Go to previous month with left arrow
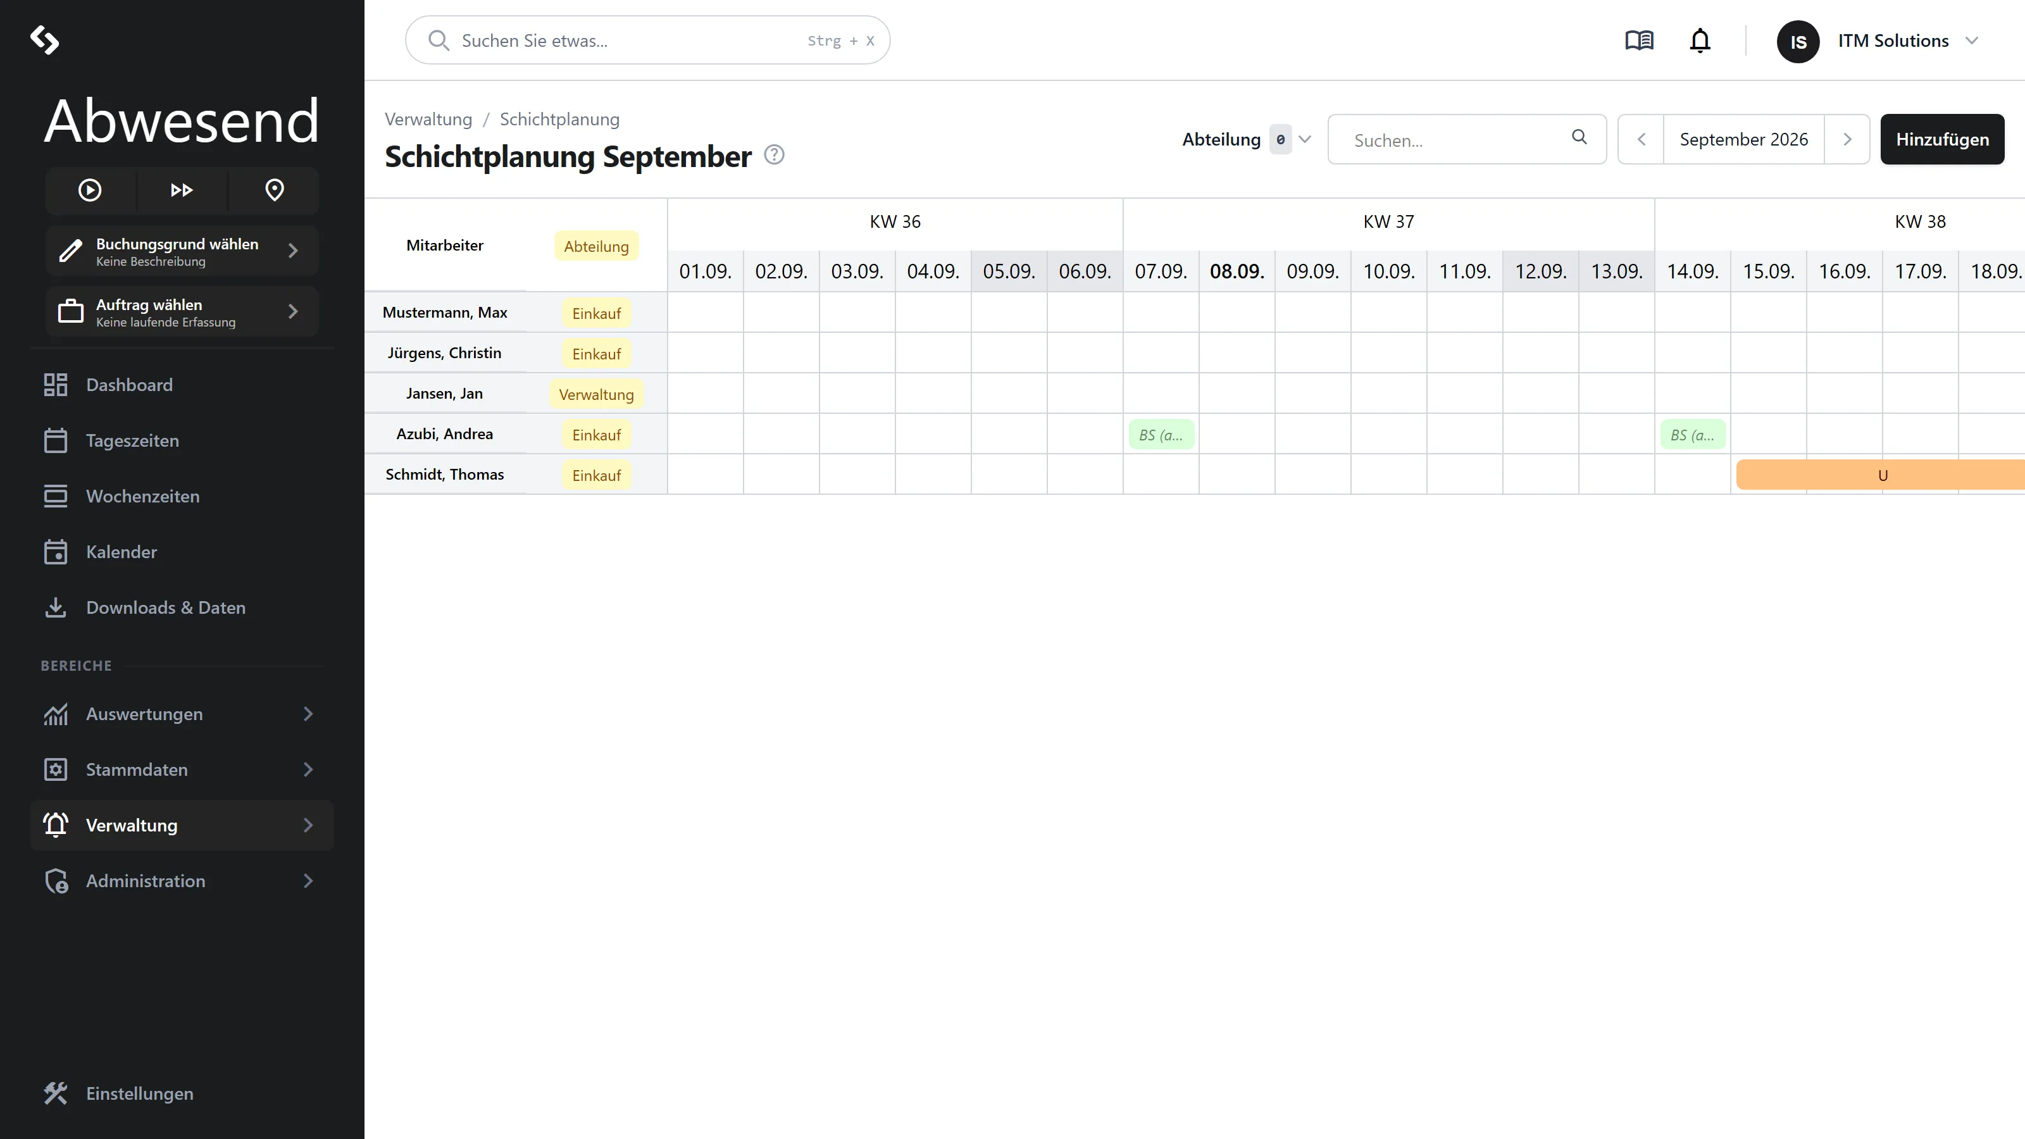This screenshot has height=1139, width=2025. [1642, 140]
